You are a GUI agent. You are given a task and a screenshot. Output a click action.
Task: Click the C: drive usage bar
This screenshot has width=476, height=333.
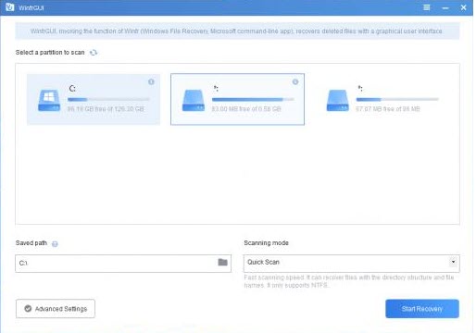pyautogui.click(x=108, y=99)
